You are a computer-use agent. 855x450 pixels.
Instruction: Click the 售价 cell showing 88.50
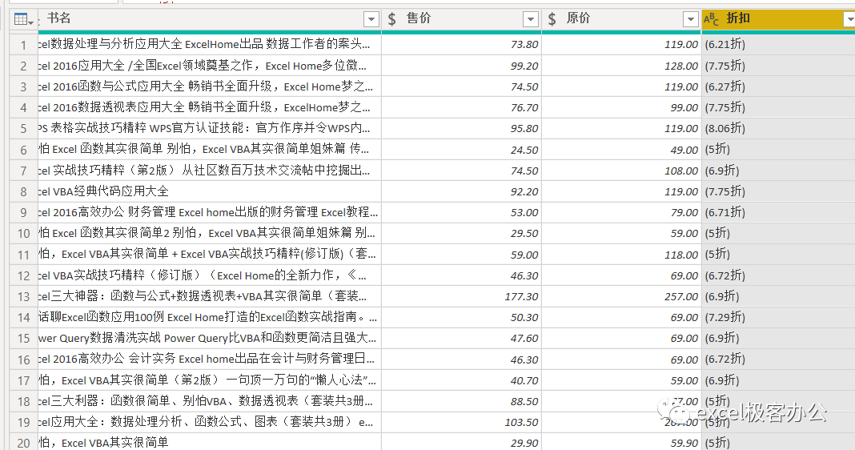coord(461,401)
